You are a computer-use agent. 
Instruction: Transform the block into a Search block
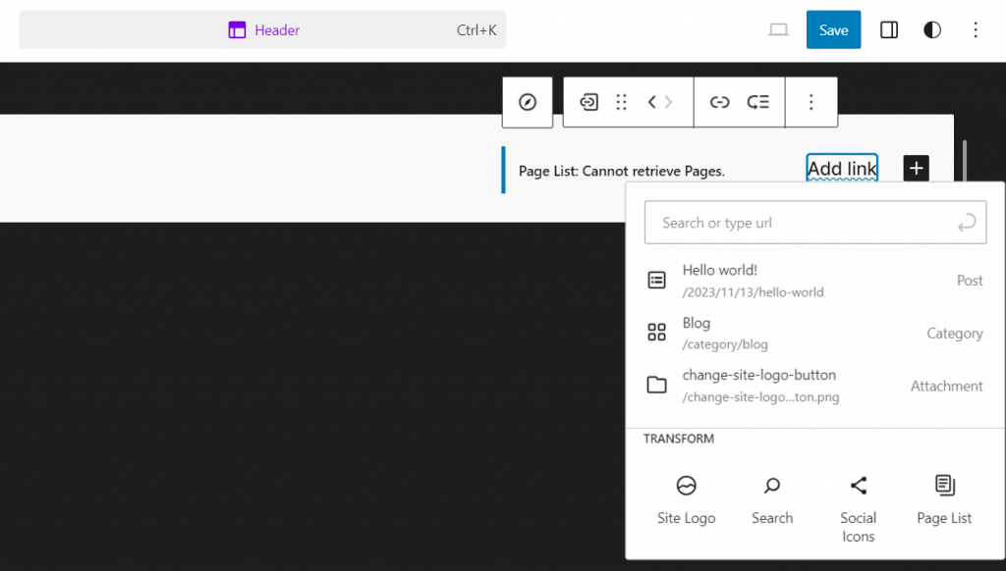point(772,495)
